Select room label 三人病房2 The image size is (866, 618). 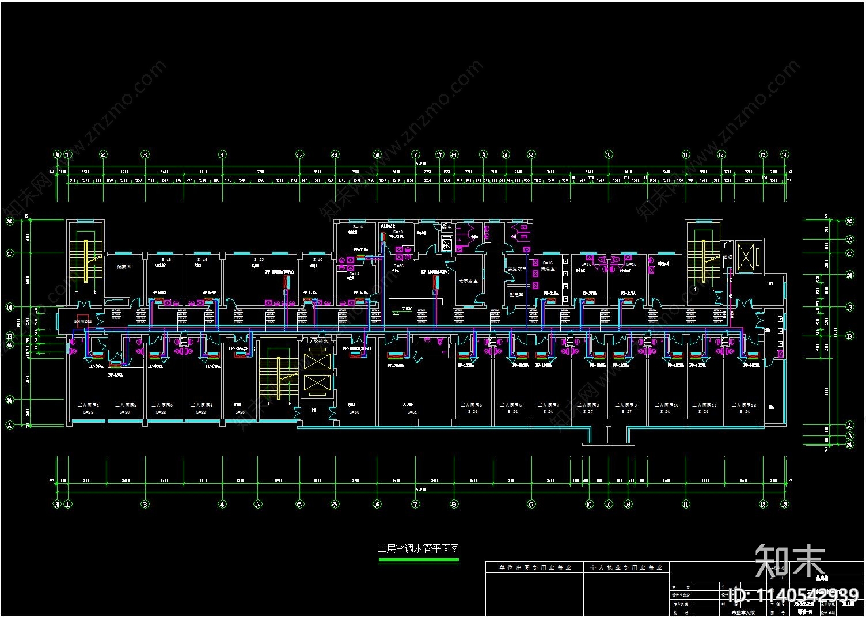click(126, 405)
